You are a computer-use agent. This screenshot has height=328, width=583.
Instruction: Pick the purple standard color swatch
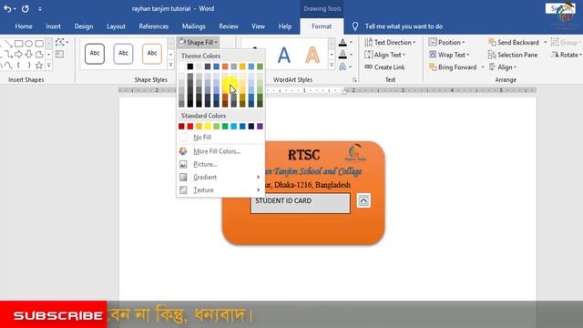coord(260,127)
